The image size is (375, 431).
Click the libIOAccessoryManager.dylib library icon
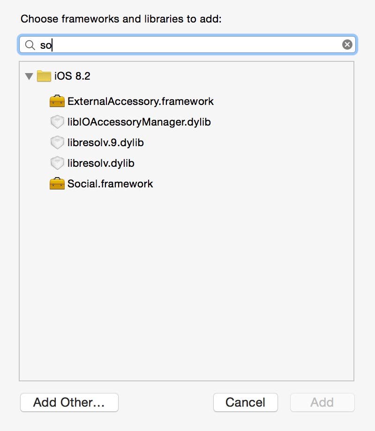tap(57, 122)
